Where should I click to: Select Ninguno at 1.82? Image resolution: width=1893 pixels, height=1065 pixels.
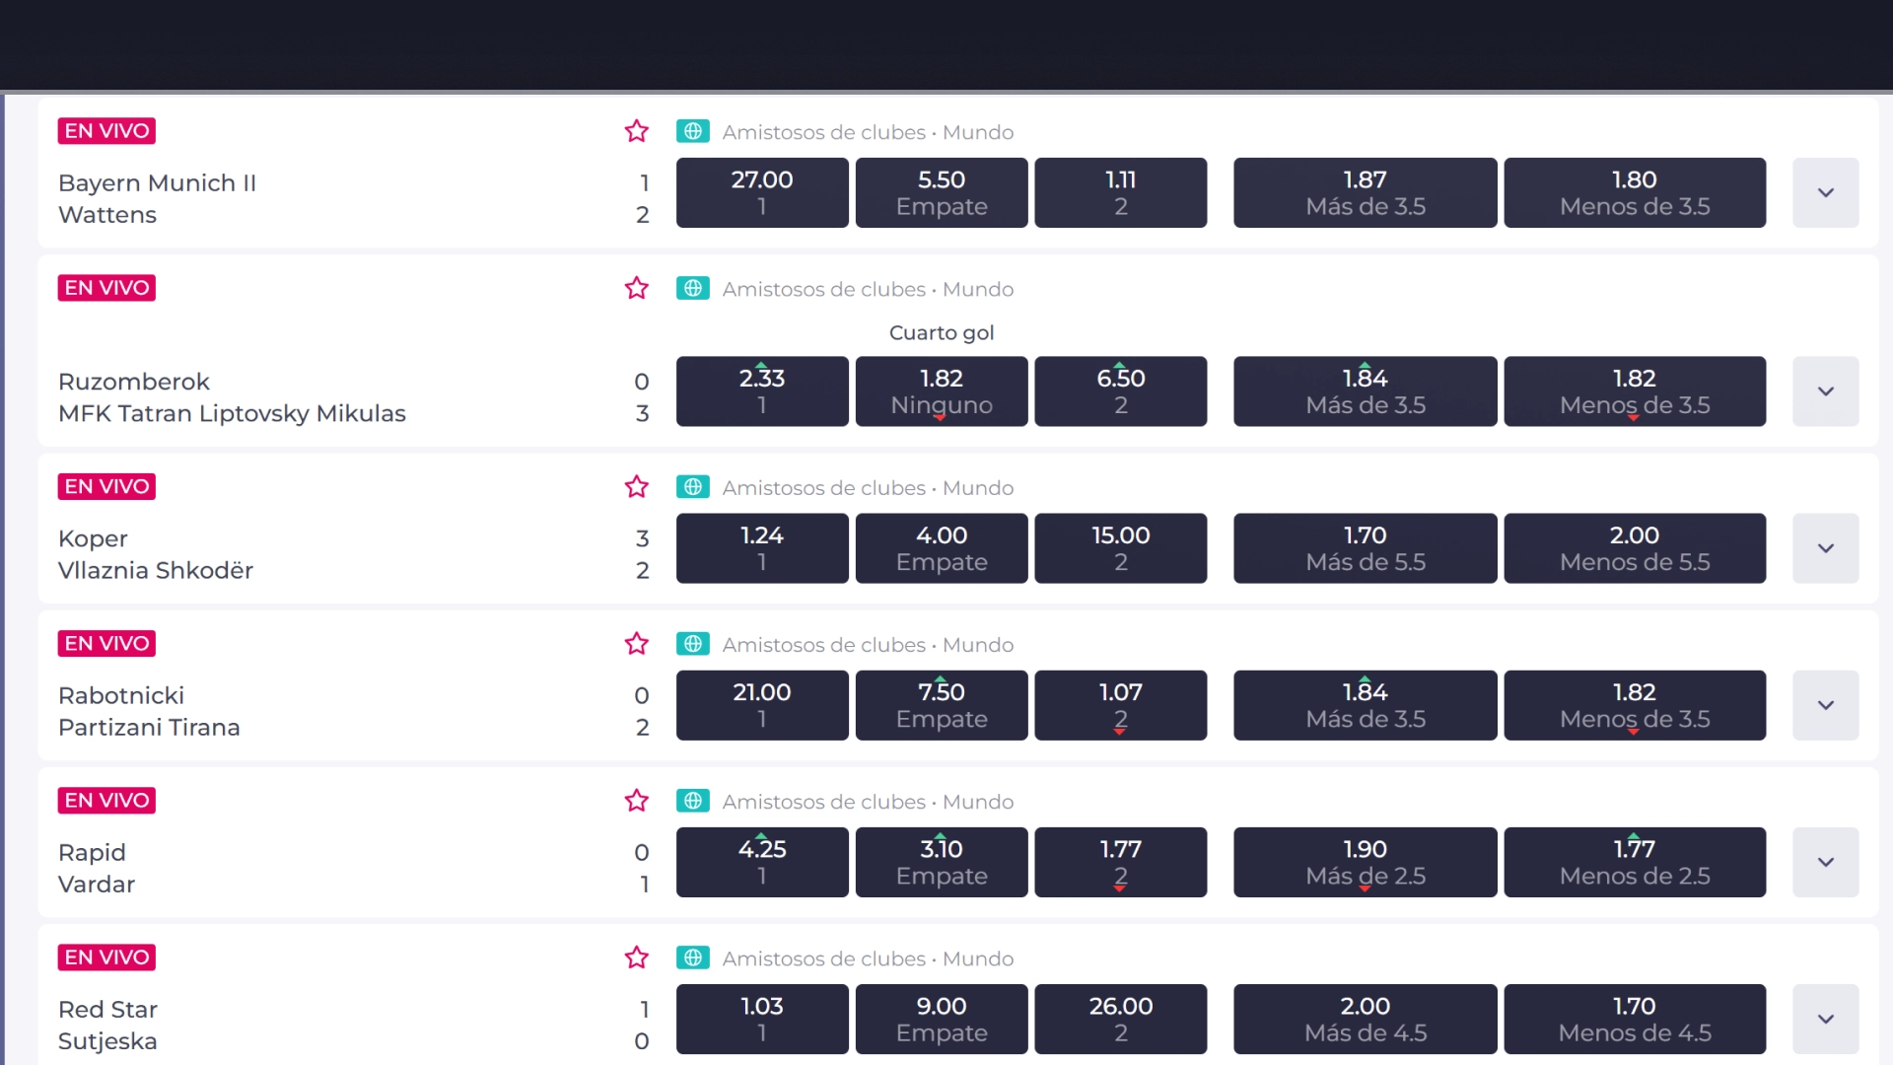[x=942, y=391]
